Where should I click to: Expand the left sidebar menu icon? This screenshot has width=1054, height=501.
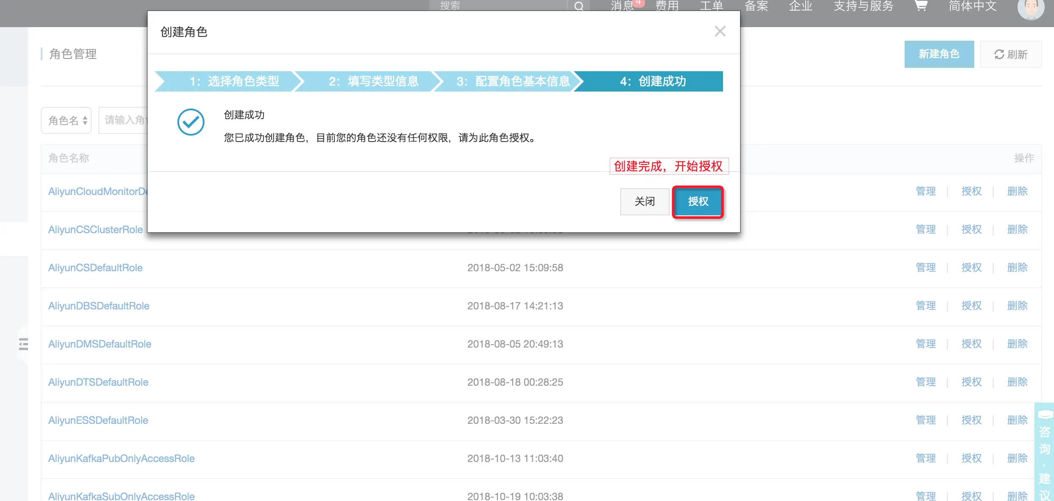24,344
